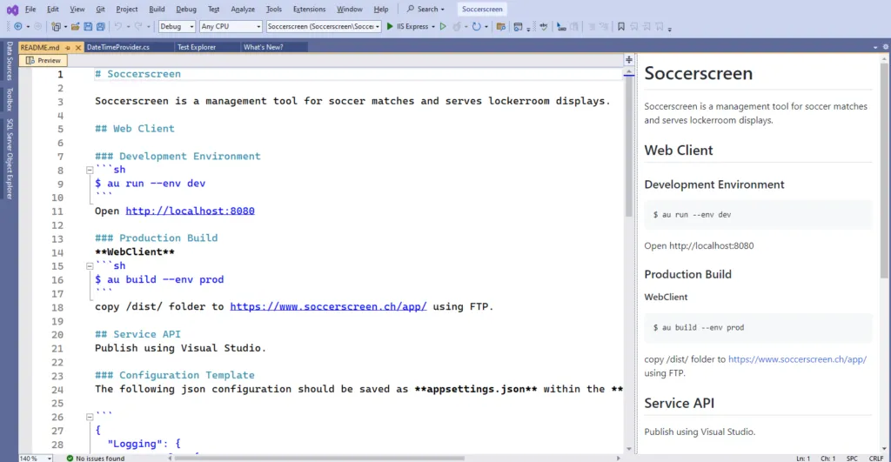Screen dimensions: 891x462
Task: Toggle the markdown Preview button
Action: (x=44, y=60)
